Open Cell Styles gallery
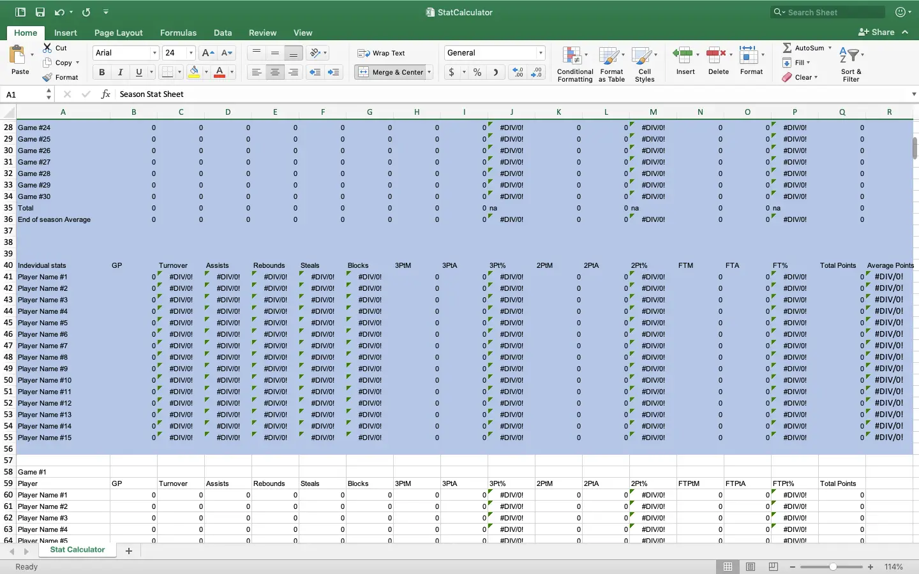Image resolution: width=919 pixels, height=574 pixels. pos(645,64)
